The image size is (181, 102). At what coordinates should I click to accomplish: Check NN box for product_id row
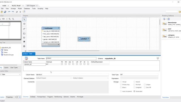tap(66, 64)
